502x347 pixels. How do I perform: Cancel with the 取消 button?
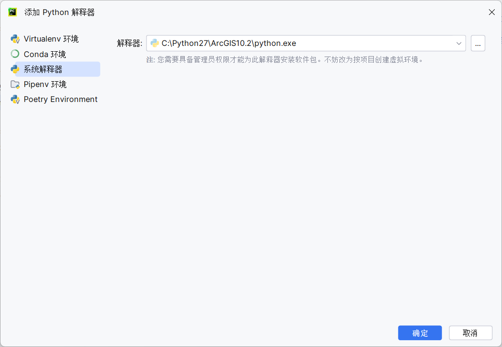(x=470, y=333)
